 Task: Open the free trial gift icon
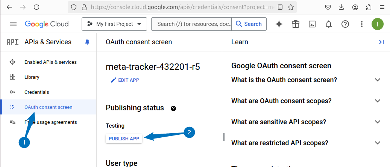(296, 24)
